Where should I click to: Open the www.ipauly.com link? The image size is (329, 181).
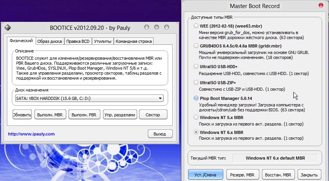[31, 134]
